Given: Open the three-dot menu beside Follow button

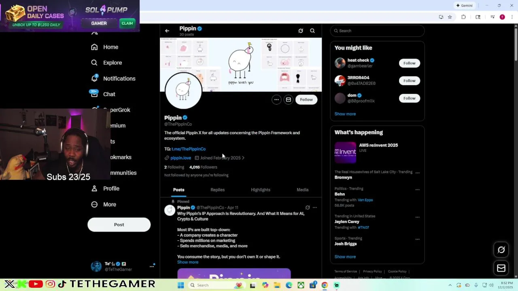Looking at the screenshot, I should (x=276, y=99).
